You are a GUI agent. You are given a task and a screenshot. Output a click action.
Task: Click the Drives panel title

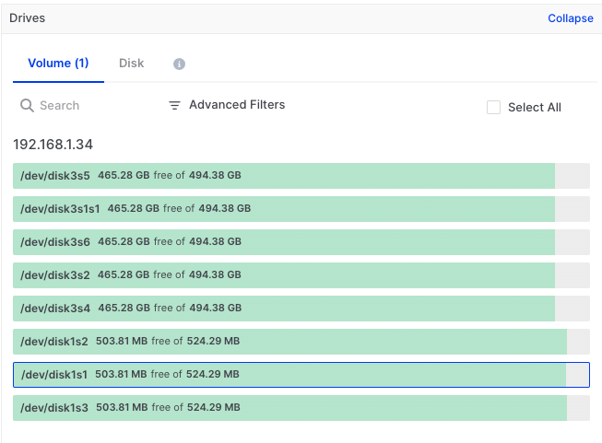point(27,18)
